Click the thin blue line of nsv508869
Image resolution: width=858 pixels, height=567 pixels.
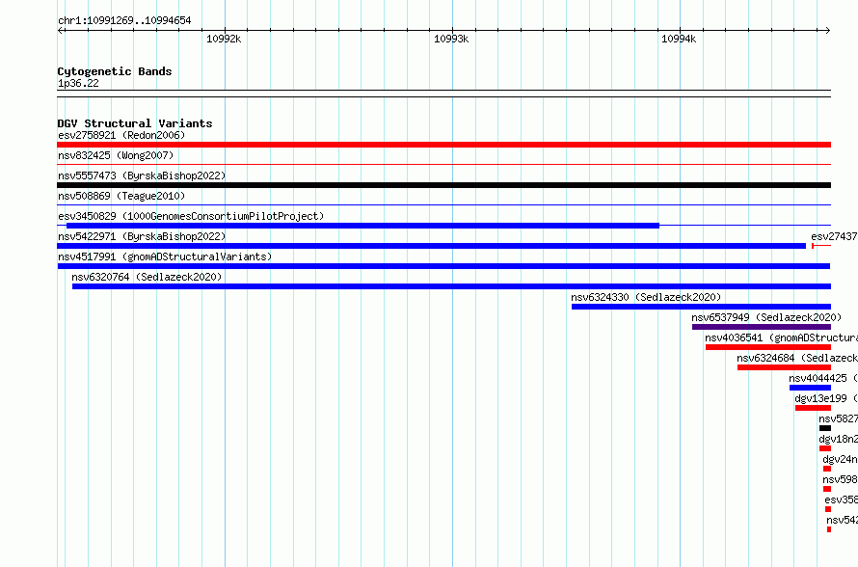click(x=443, y=204)
